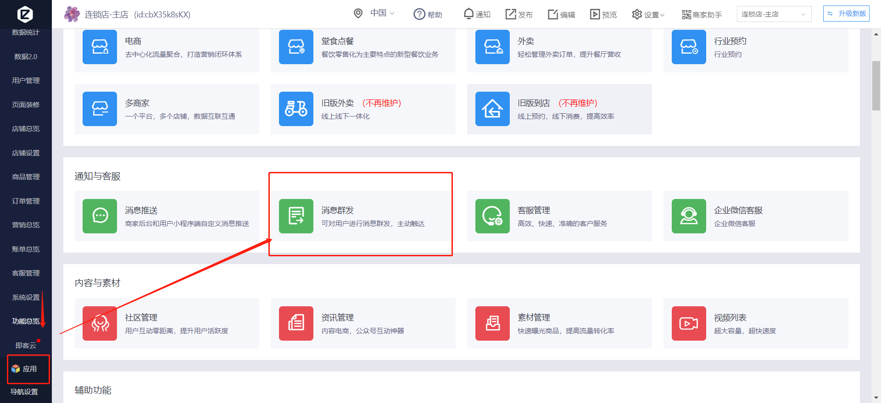Screen dimensions: 881x403
Task: Open 店铺设置 in the sidebar
Action: coord(26,153)
